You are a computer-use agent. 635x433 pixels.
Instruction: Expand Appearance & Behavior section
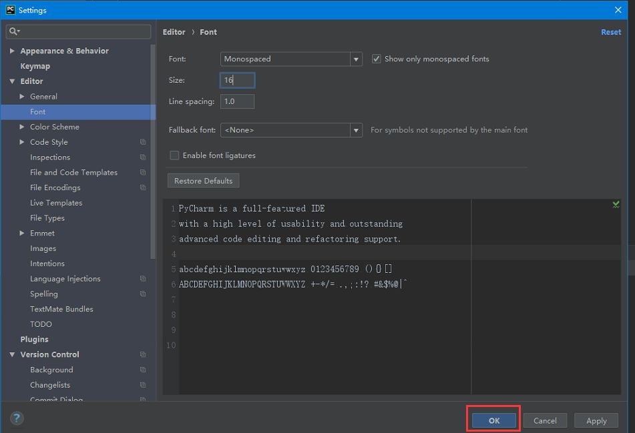point(12,51)
